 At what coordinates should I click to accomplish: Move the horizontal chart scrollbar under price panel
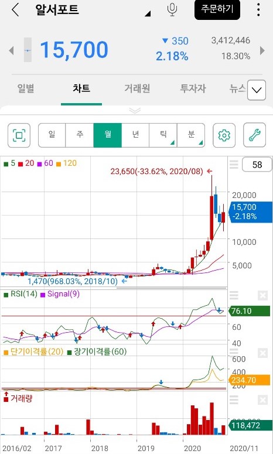coord(172,288)
